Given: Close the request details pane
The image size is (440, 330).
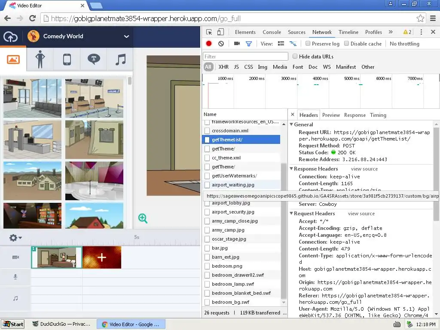Looking at the screenshot, I should point(292,114).
